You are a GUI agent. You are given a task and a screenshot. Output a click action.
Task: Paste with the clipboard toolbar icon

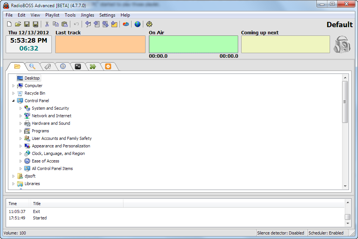65,24
